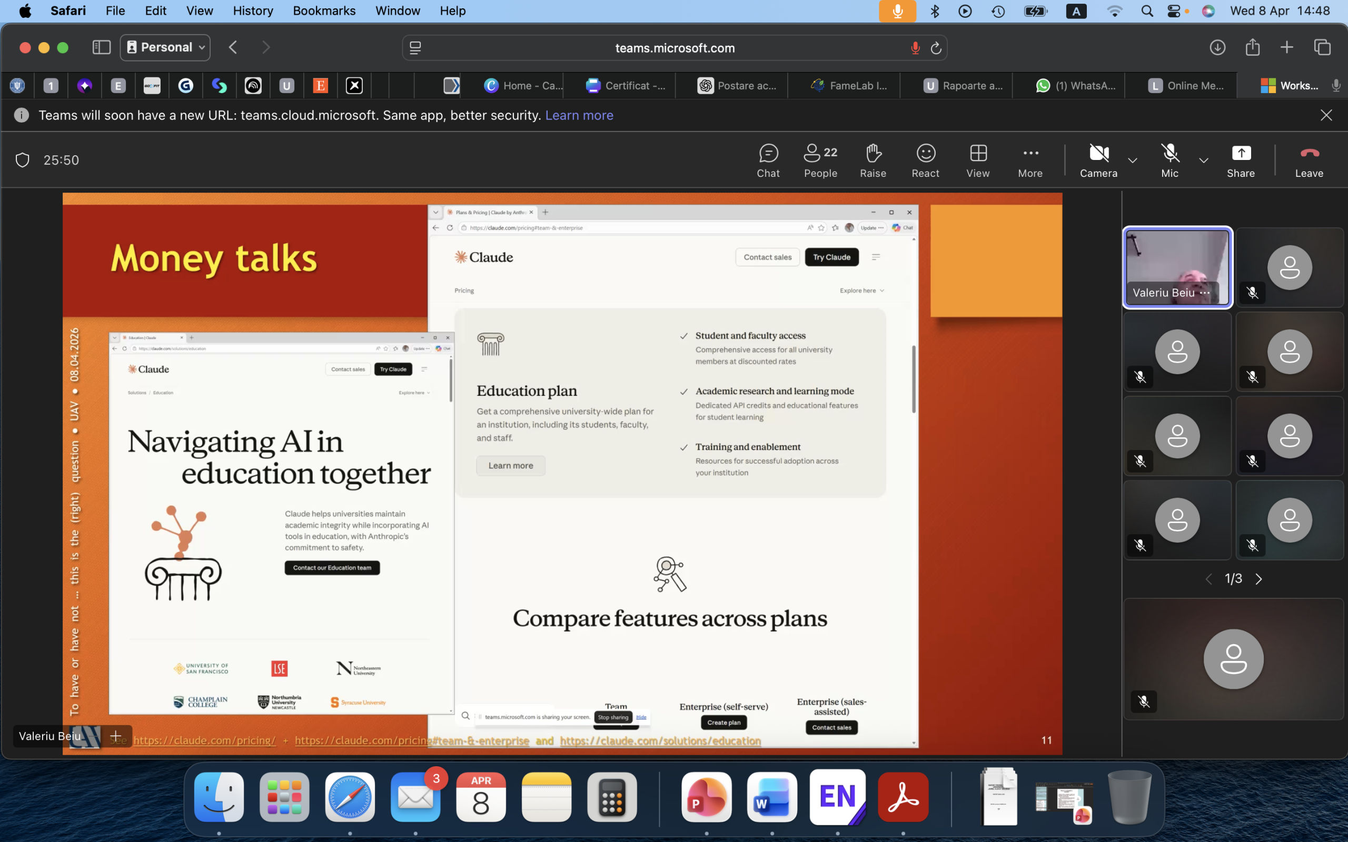
Task: Unmute the Mic
Action: [x=1169, y=161]
